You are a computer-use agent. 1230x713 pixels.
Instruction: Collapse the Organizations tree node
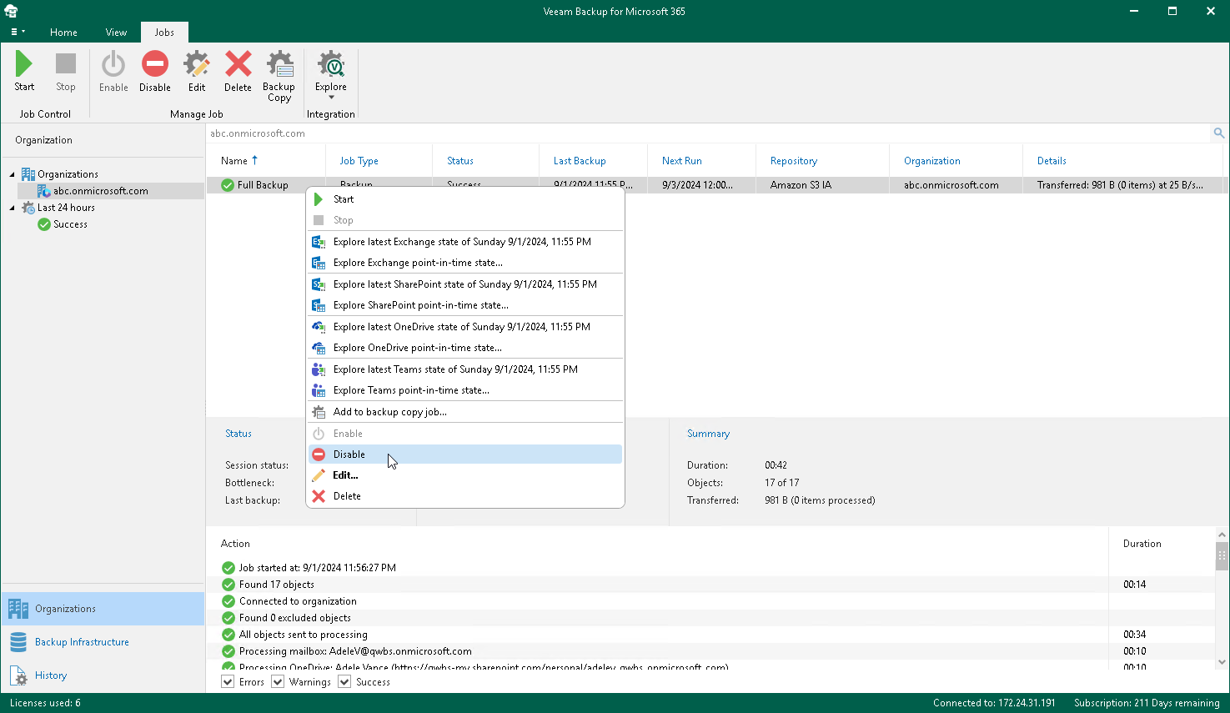click(x=12, y=174)
